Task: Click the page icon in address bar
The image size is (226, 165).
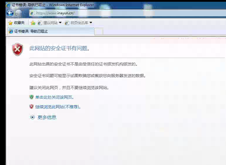Action: (32, 13)
